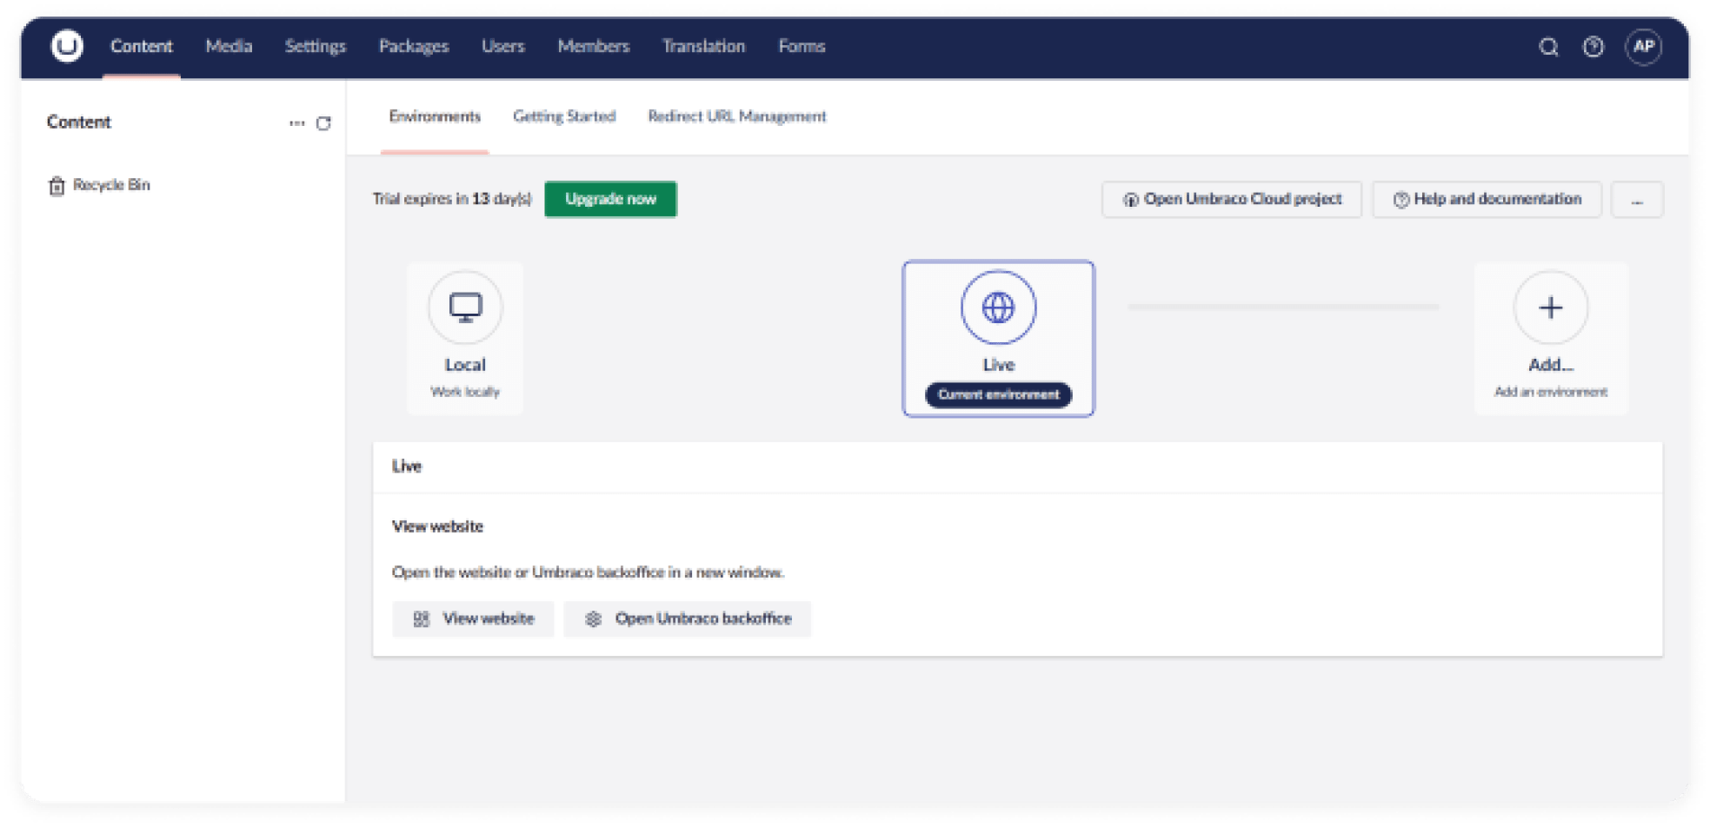Viewport: 1710px width, 827px height.
Task: Open the AP user avatar menu
Action: point(1643,46)
